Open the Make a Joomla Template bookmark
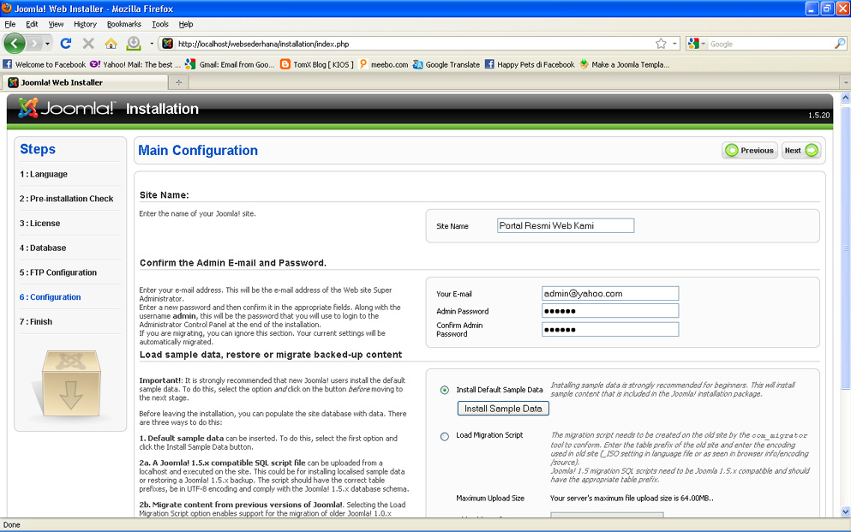Image resolution: width=851 pixels, height=532 pixels. (x=625, y=64)
